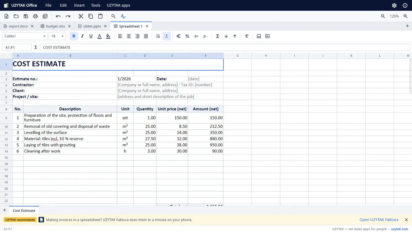Open a file using the folder icon
Image resolution: width=412 pixels, height=232 pixels.
click(x=16, y=16)
